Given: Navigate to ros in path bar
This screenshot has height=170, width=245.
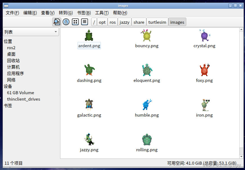Looking at the screenshot, I should [112, 22].
